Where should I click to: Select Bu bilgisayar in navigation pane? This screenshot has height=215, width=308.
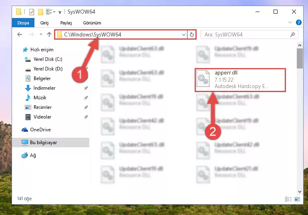pos(43,143)
